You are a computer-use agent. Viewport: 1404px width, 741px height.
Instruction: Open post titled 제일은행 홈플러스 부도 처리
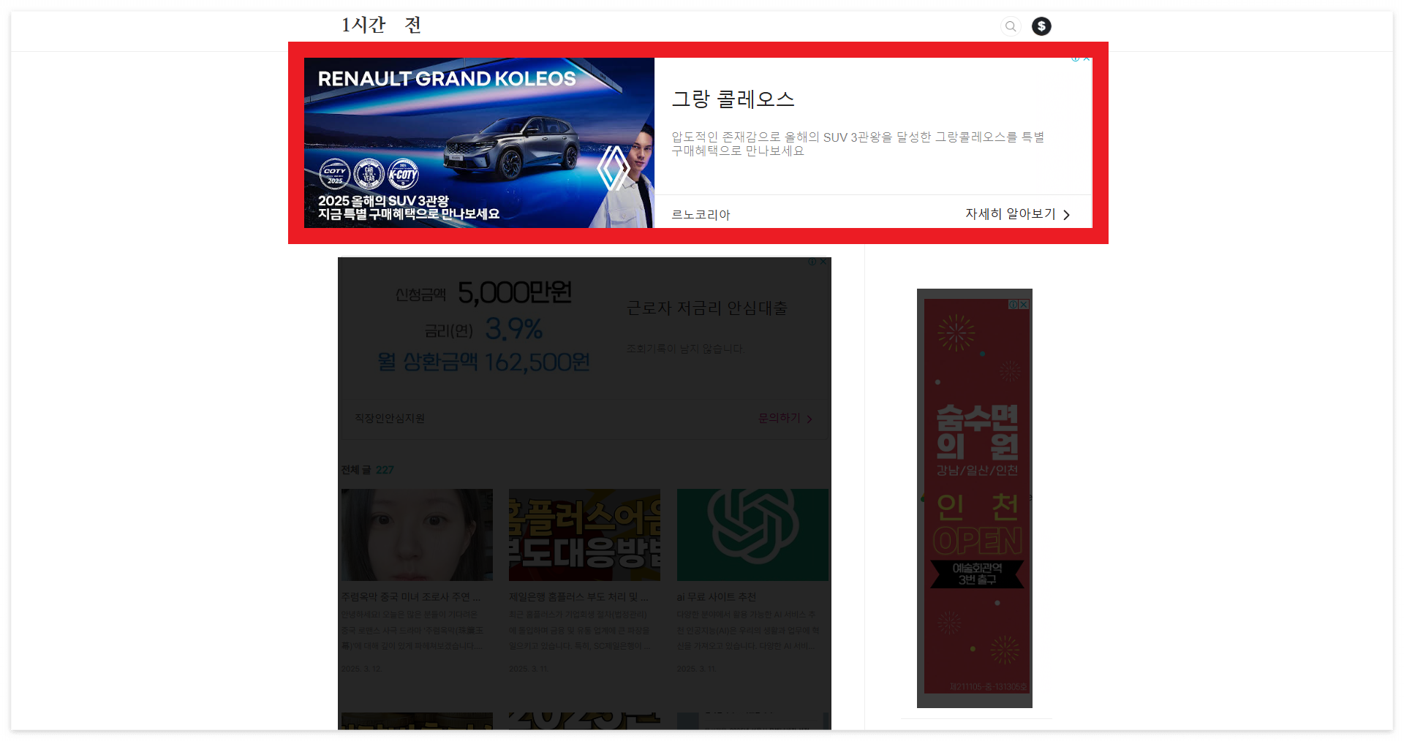(x=578, y=597)
